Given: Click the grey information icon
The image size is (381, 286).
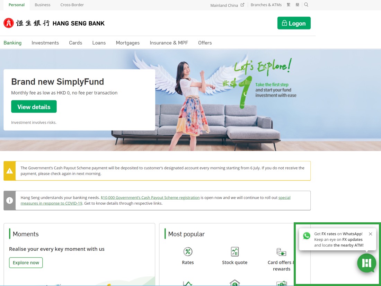Looking at the screenshot, I should 9,200.
